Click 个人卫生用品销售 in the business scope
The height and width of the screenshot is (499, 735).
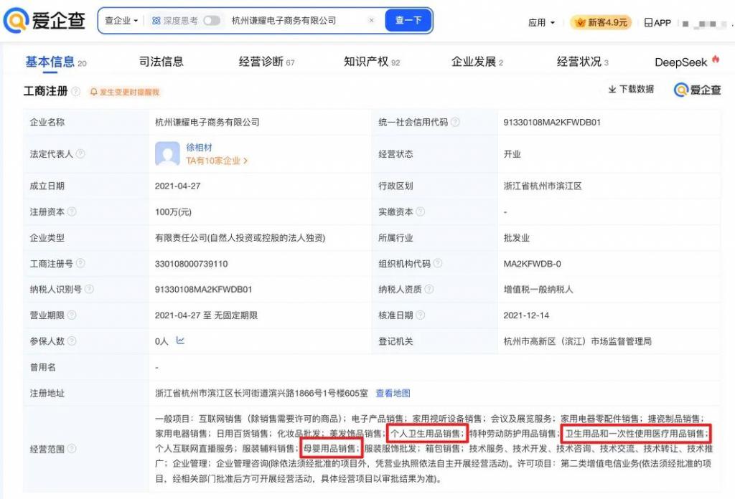click(426, 434)
